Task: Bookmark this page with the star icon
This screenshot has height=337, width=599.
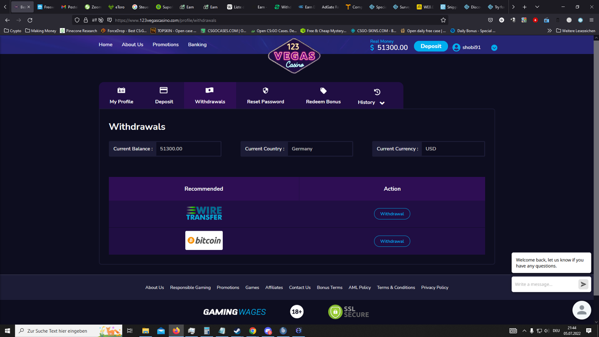Action: [443, 20]
